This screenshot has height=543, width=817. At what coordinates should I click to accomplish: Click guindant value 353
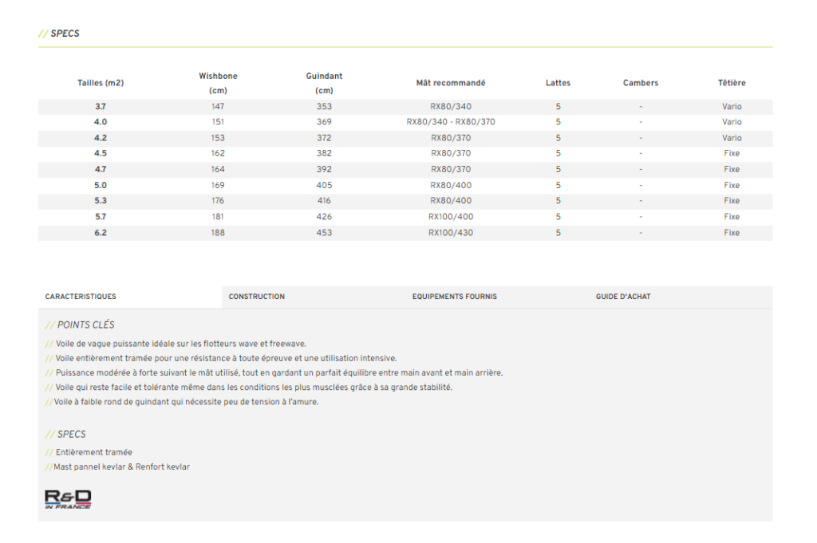click(324, 107)
